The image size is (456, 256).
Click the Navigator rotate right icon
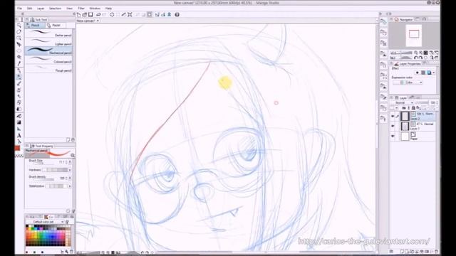point(420,58)
